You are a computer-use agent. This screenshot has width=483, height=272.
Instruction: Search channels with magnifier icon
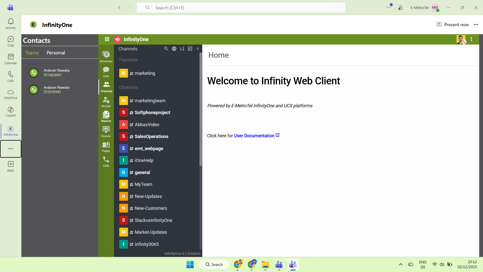[166, 49]
